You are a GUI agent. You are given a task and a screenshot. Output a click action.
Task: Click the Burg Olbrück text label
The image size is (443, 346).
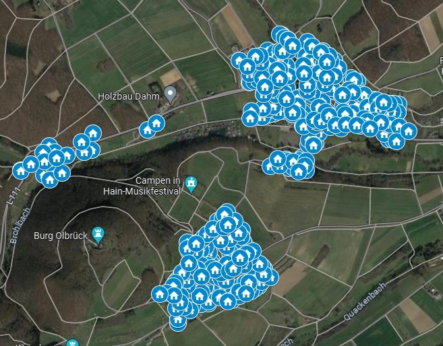[61, 236]
